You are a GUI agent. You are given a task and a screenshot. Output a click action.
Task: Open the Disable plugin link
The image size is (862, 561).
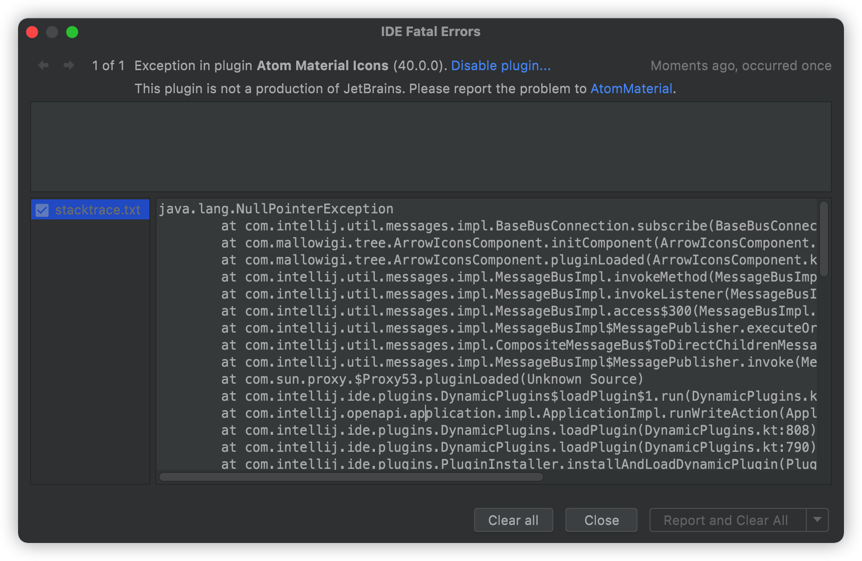(x=500, y=65)
